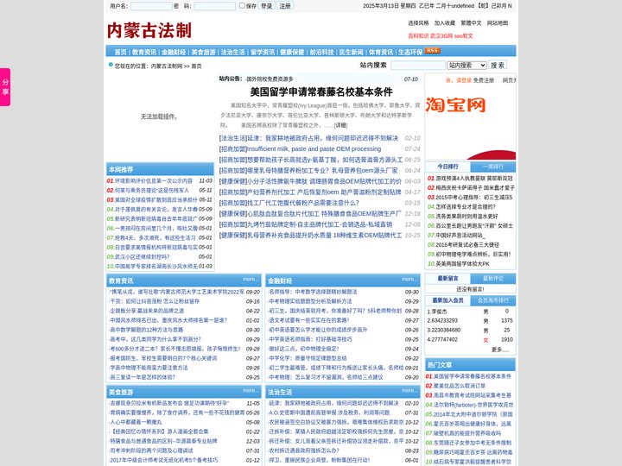The height and width of the screenshot is (466, 622).
Task: Click the seo软文 red link
Action: click(x=463, y=36)
